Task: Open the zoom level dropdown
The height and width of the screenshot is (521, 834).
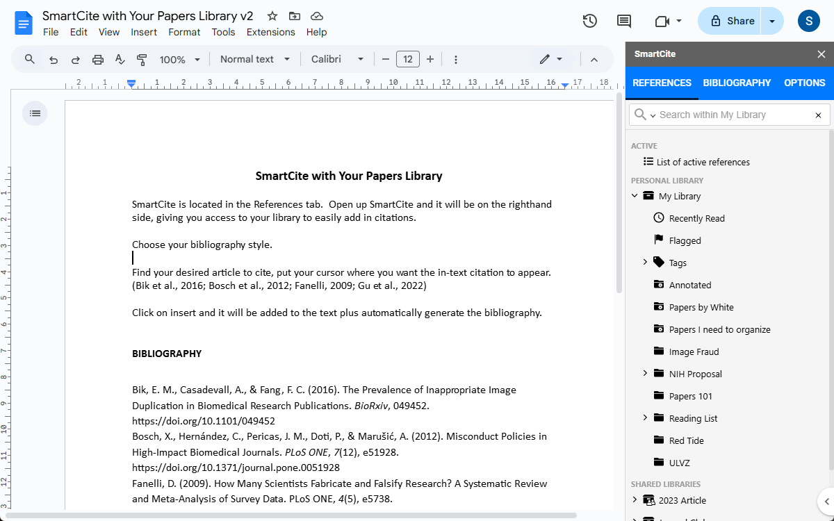Action: pos(179,60)
